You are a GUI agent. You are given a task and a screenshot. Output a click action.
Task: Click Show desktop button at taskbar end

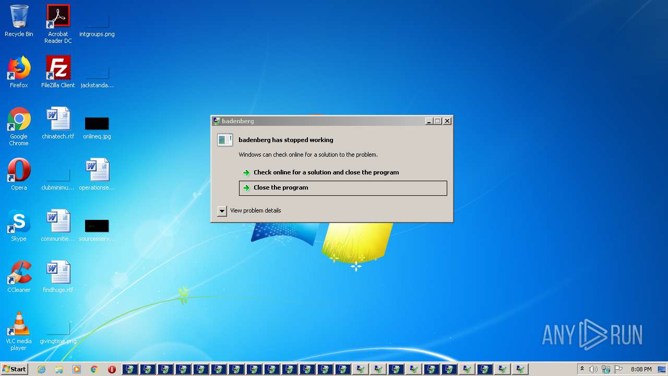point(662,369)
